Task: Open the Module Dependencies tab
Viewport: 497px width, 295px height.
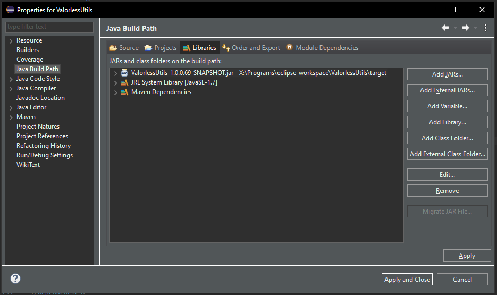Action: pyautogui.click(x=322, y=48)
